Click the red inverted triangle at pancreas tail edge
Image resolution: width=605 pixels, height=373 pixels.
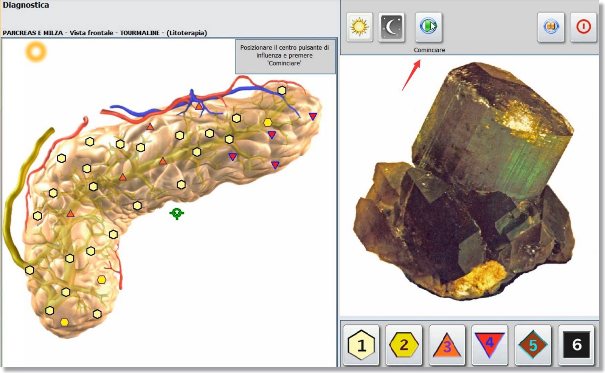click(313, 116)
